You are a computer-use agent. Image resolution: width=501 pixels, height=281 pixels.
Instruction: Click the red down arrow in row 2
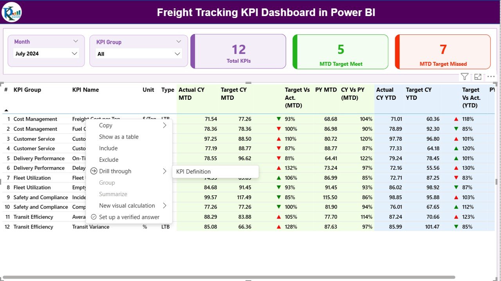point(279,129)
